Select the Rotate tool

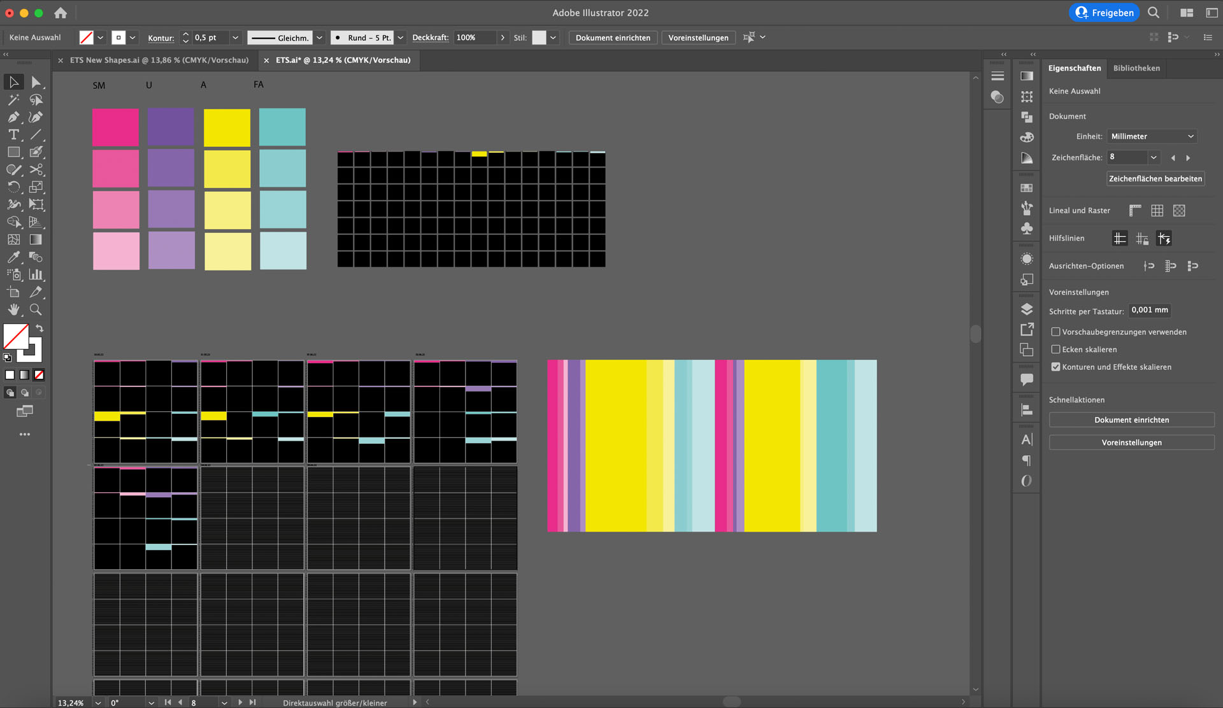13,187
